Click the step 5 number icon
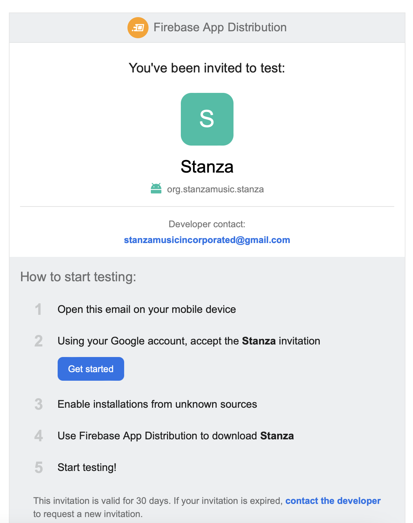Viewport: 413px width, 523px height. [39, 468]
